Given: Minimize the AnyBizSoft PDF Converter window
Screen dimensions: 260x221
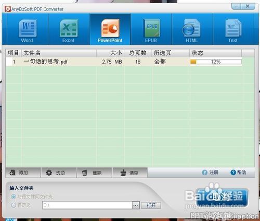Looking at the screenshot, I should (236, 7).
